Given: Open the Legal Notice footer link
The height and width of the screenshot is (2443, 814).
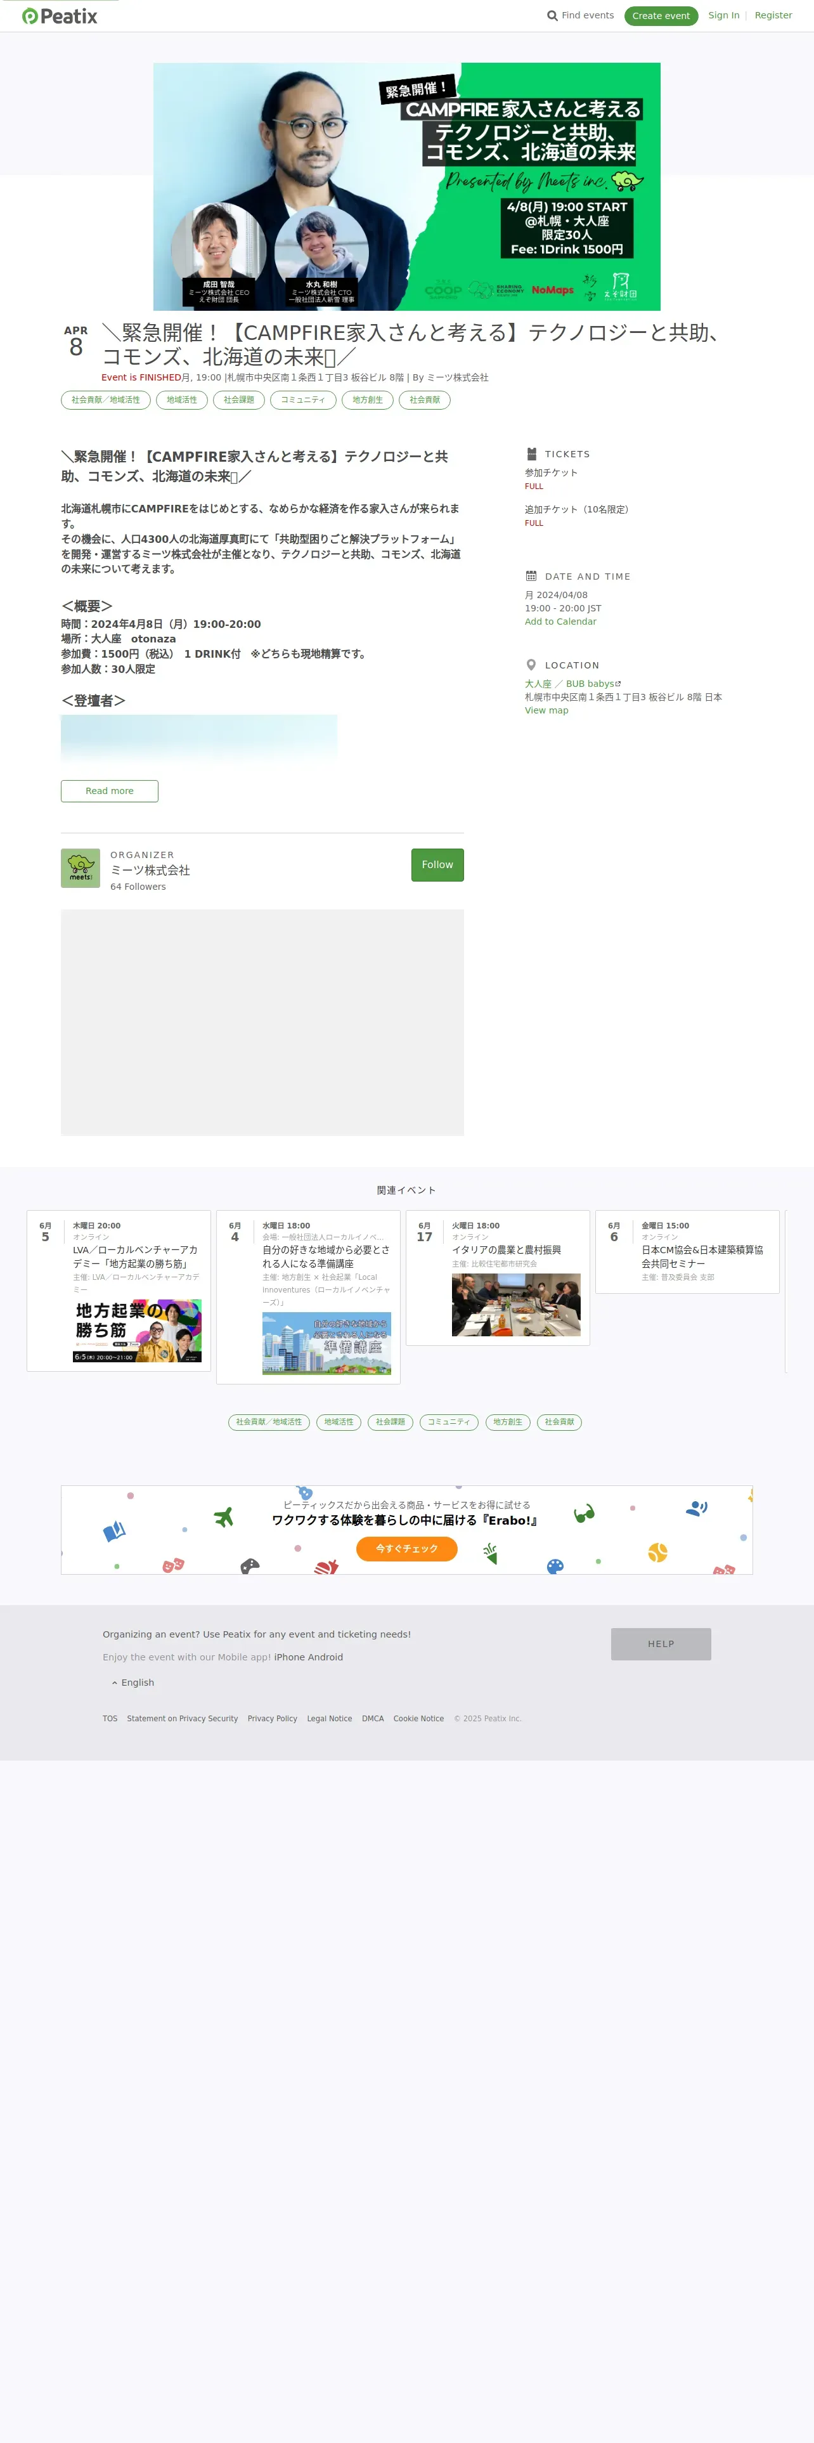Looking at the screenshot, I should 329,1719.
